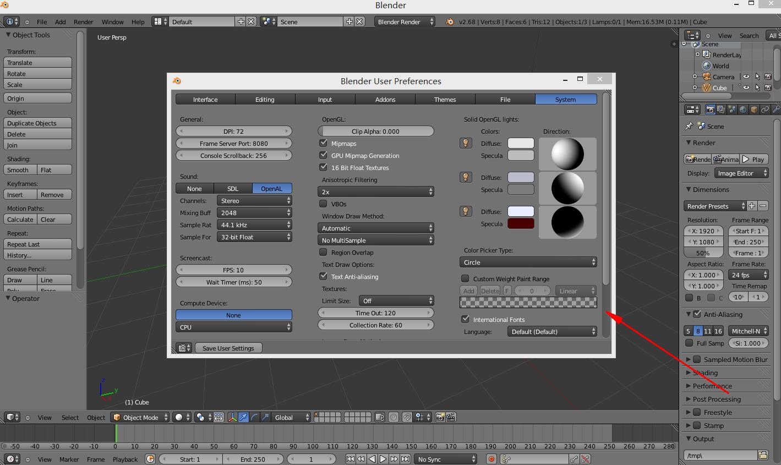Open the No MultiSample dropdown
This screenshot has width=781, height=465.
pyautogui.click(x=376, y=240)
